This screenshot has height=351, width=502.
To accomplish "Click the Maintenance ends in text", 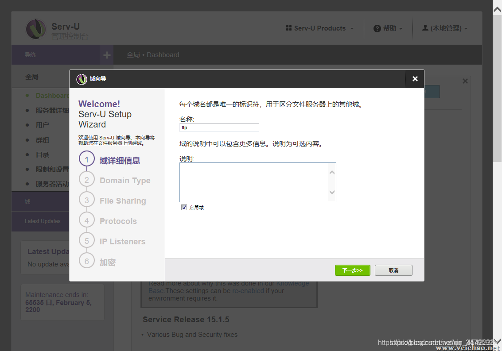I will point(57,295).
